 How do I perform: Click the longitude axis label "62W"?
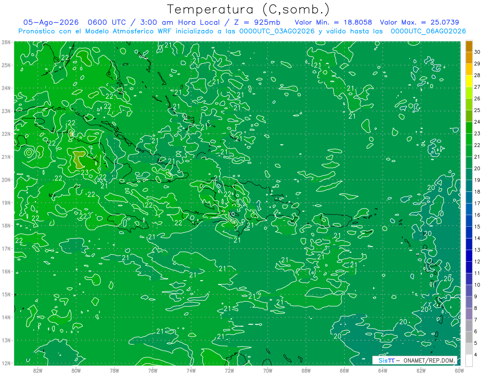coord(421,370)
